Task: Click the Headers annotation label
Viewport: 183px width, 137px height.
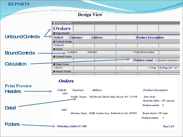Action: pos(13,91)
